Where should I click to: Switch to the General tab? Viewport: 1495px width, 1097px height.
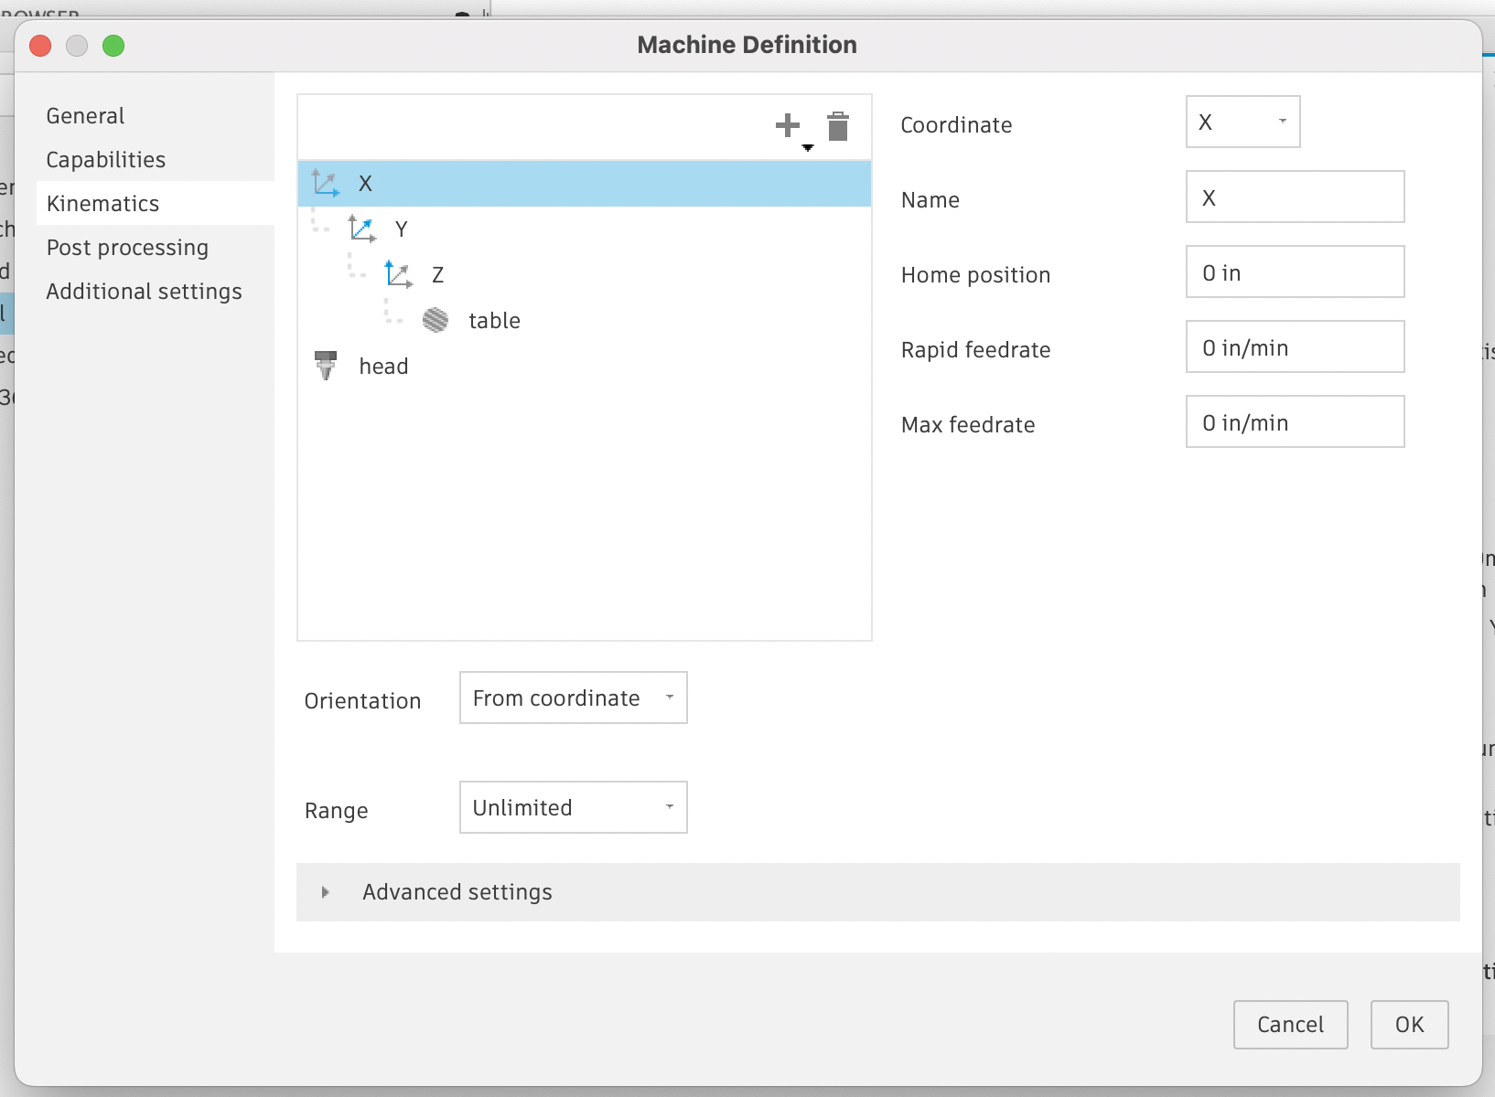[x=85, y=116]
